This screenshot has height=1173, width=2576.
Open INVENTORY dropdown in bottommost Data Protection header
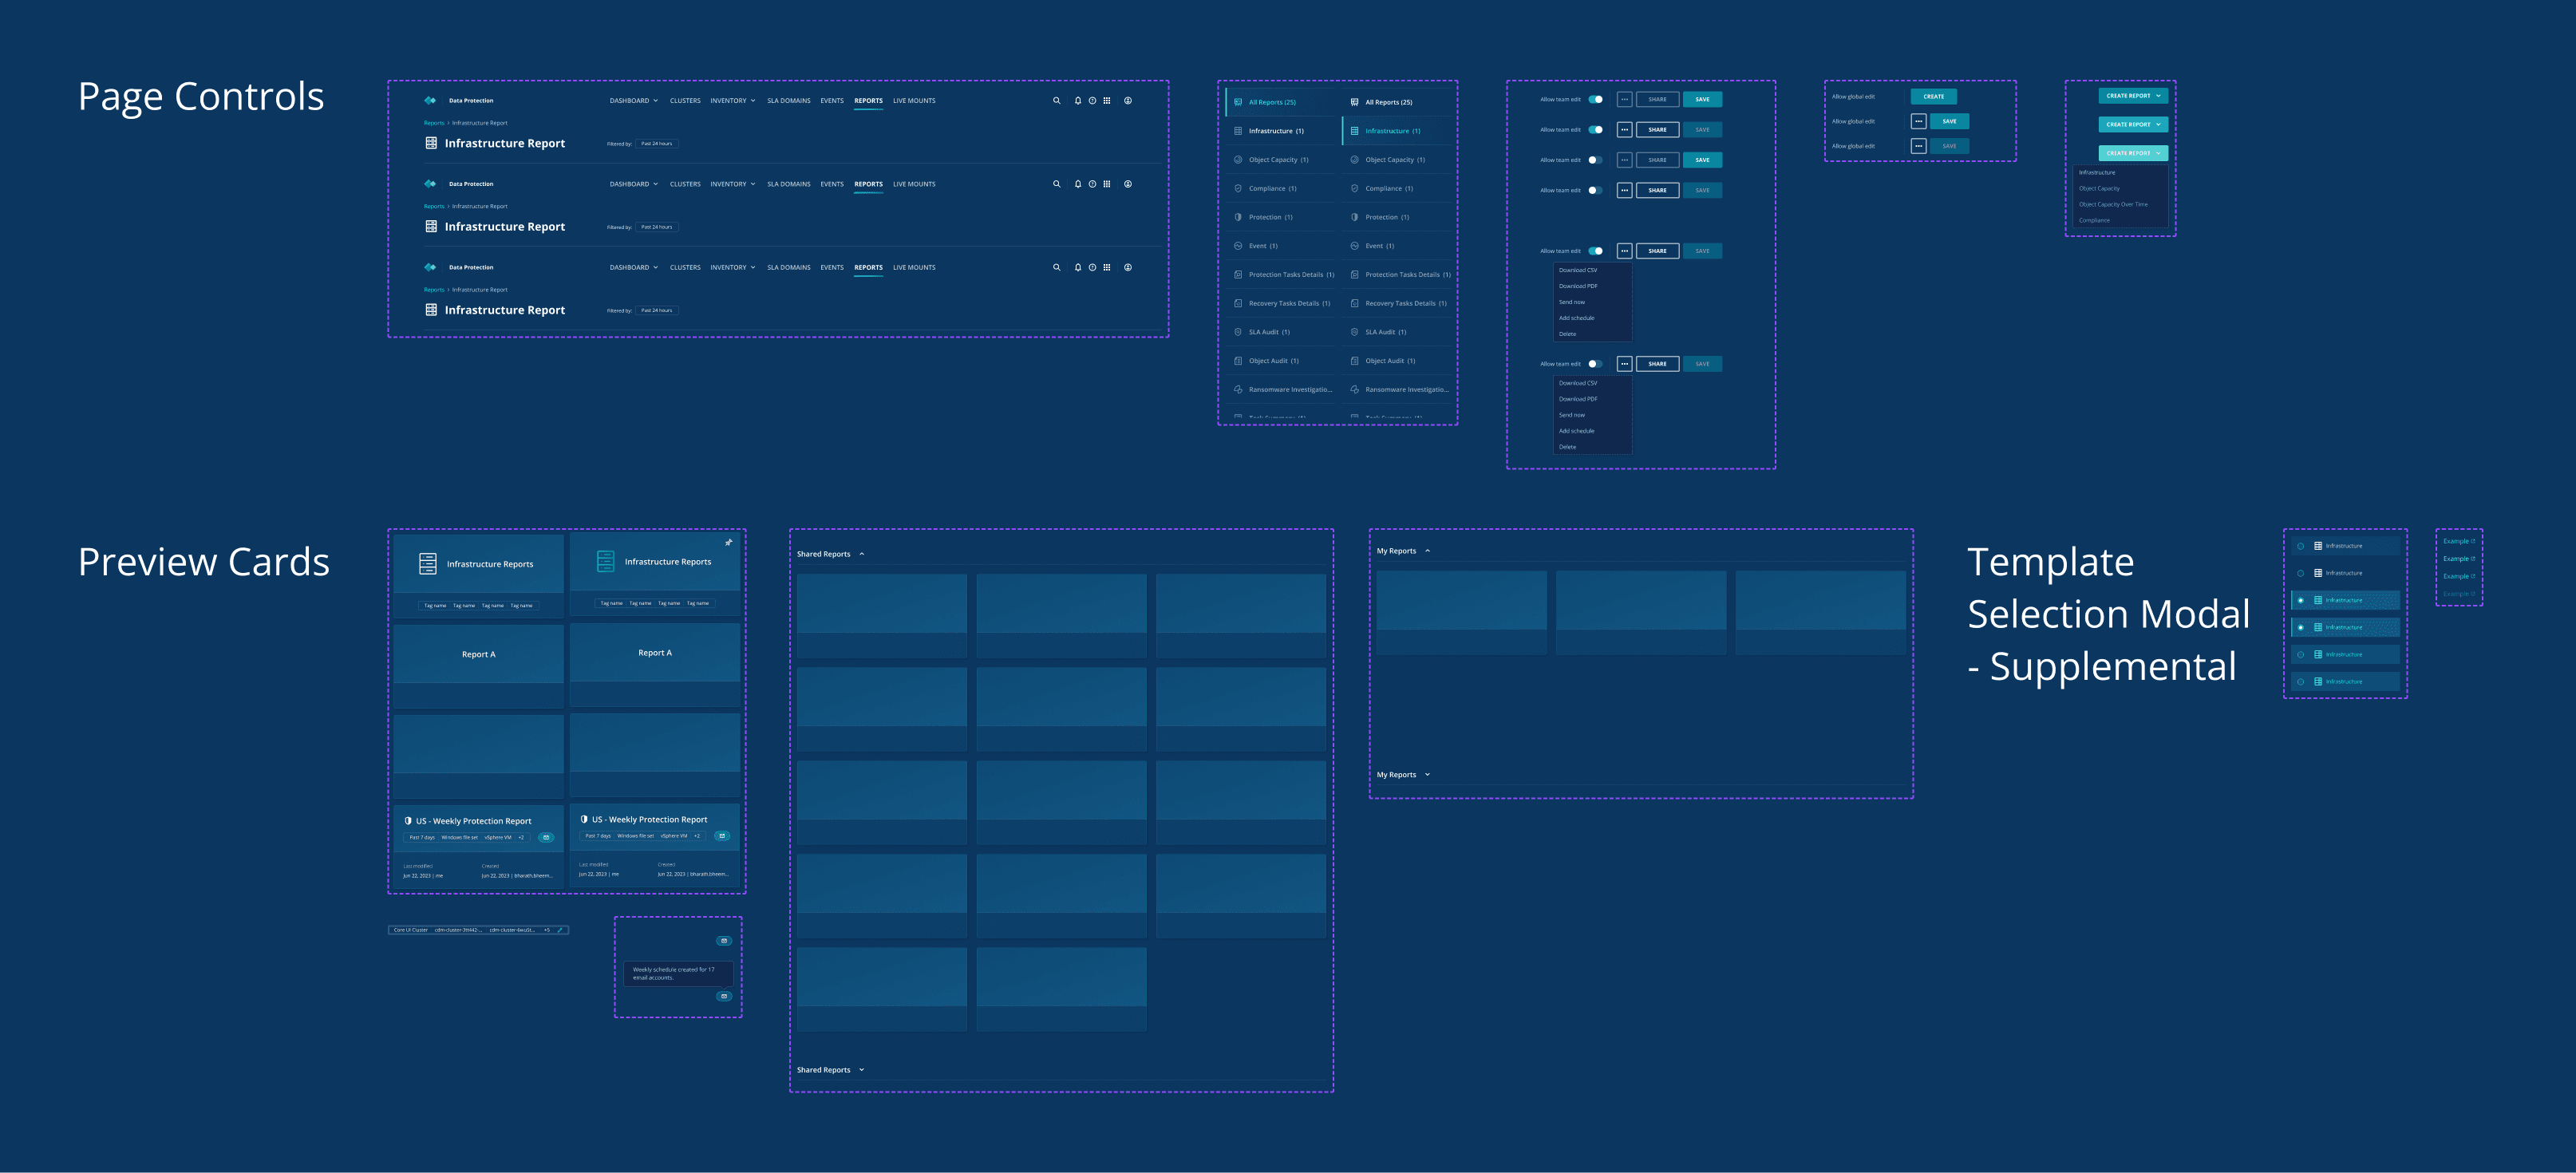pos(733,267)
